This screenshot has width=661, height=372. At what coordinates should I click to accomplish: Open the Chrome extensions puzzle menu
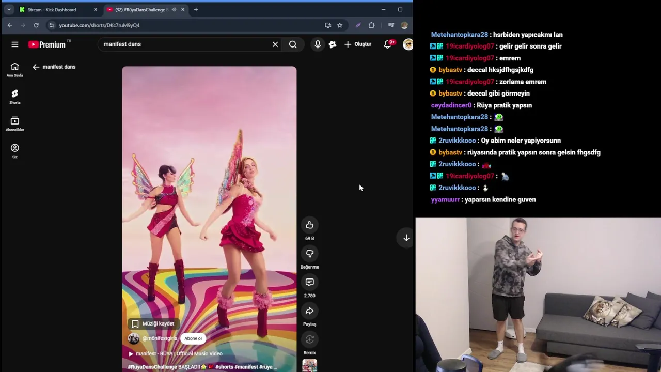pos(371,25)
